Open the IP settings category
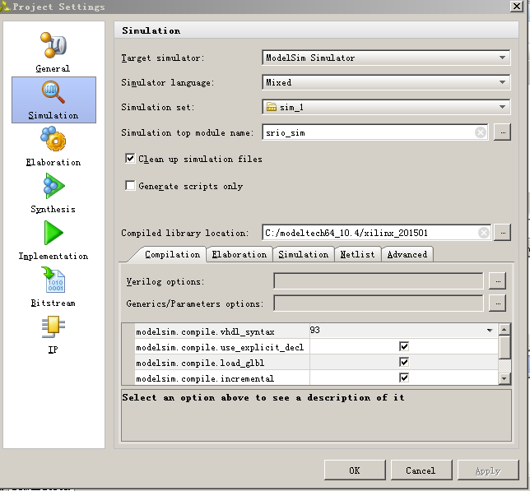530x491 pixels. pyautogui.click(x=53, y=333)
